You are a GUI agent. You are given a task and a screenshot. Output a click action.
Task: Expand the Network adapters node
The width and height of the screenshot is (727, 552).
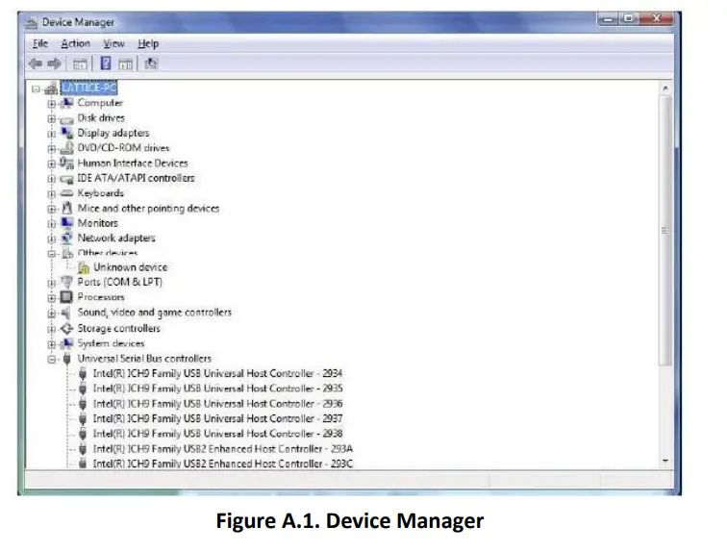52,238
